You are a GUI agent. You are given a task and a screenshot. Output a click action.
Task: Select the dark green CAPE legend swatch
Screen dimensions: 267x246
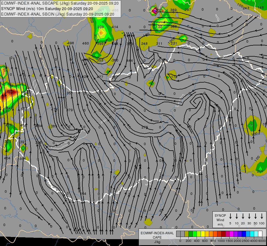coord(191,234)
